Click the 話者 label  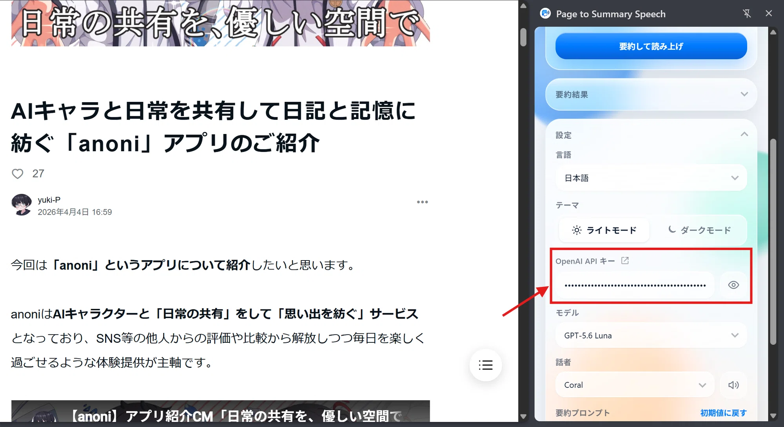point(563,362)
